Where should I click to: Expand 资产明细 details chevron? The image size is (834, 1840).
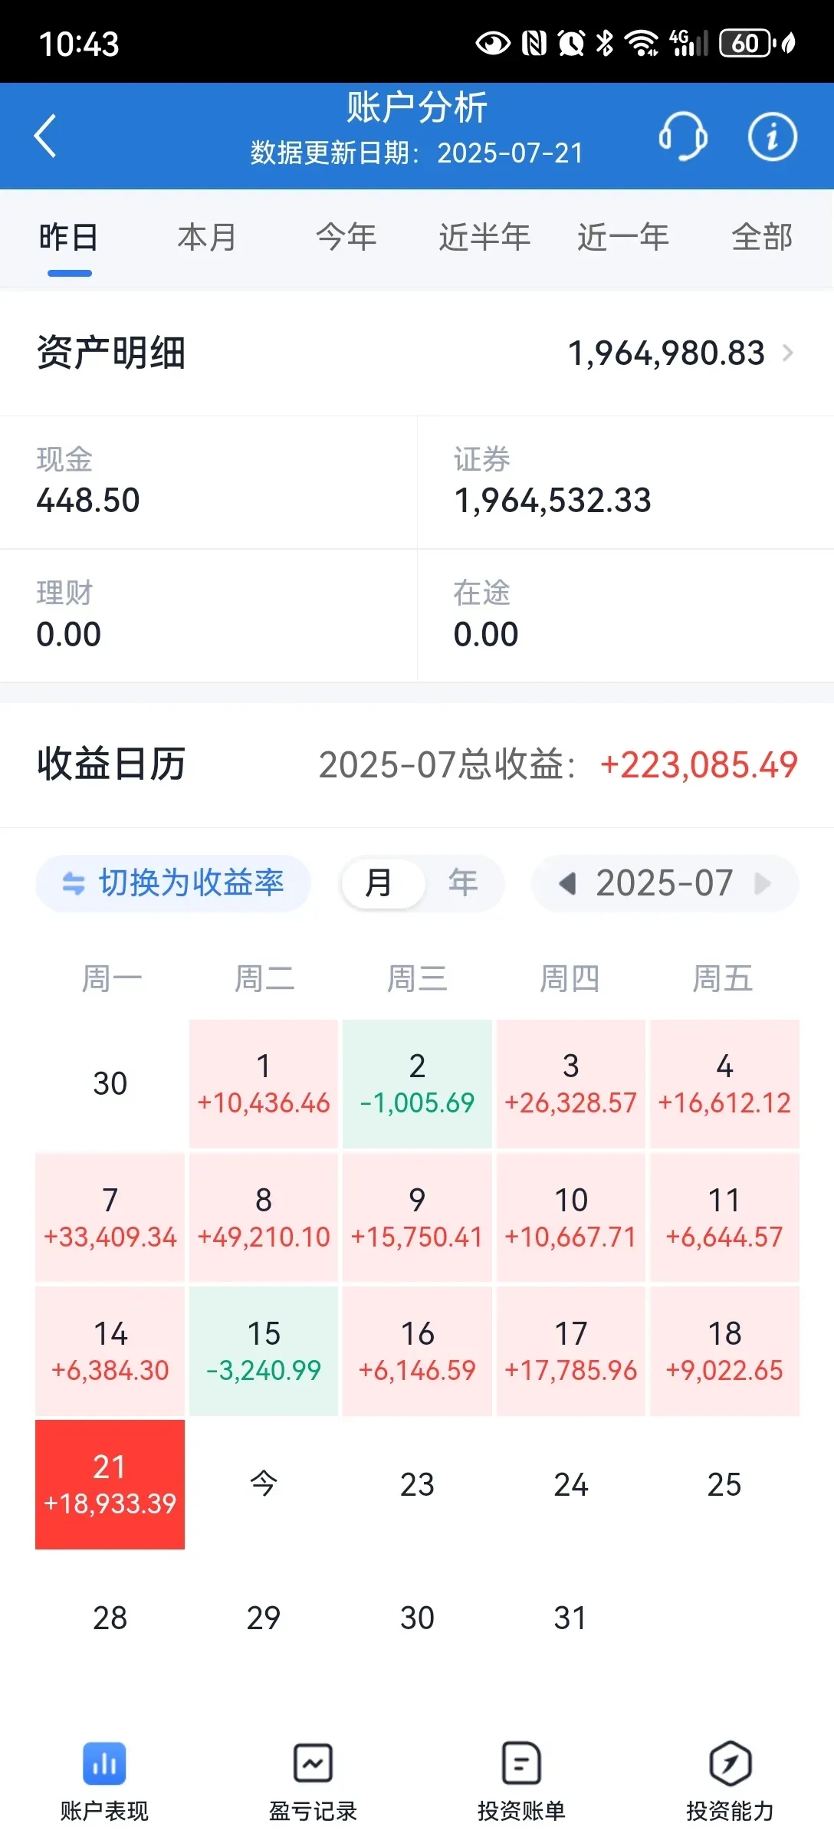coord(787,353)
